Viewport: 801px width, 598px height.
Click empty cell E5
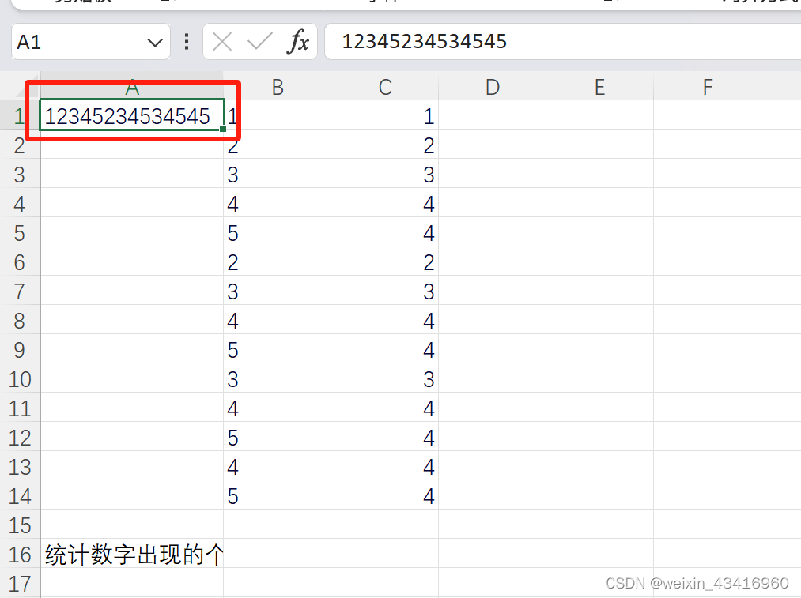point(599,234)
